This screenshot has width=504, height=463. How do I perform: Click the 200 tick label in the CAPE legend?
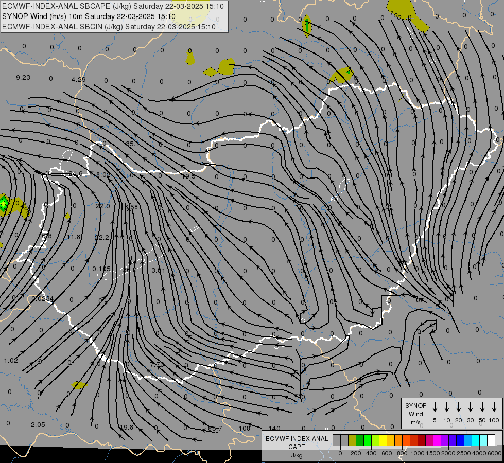(x=356, y=453)
